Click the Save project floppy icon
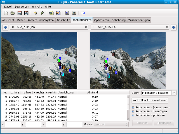 (x=20, y=13)
